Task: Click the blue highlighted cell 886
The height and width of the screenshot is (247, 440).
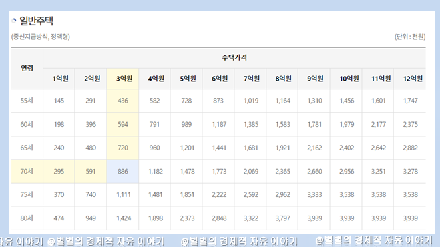Action: (123, 171)
